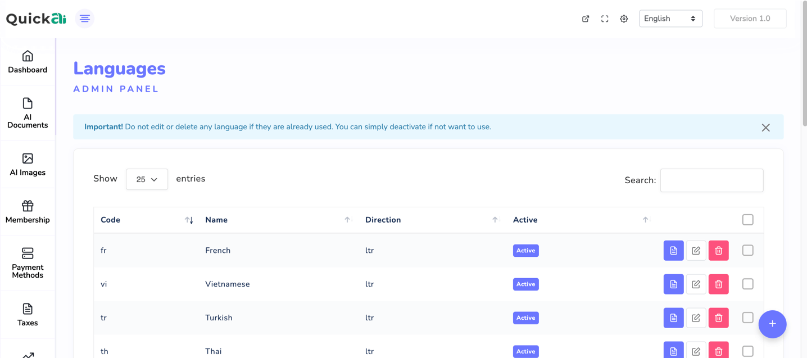Delete the Turkish language row
Image resolution: width=807 pixels, height=358 pixels.
click(x=718, y=318)
